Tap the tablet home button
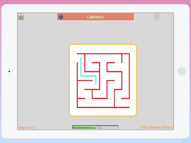Viewport: 191px width, 143px height. [x=181, y=71]
